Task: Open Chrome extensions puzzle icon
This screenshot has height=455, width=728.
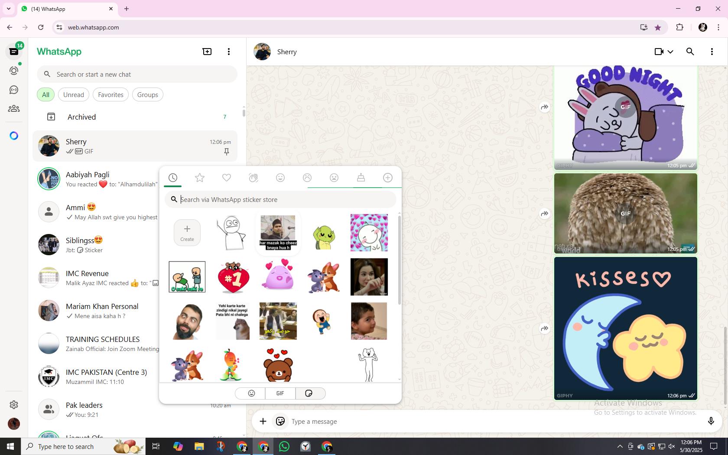Action: click(679, 27)
